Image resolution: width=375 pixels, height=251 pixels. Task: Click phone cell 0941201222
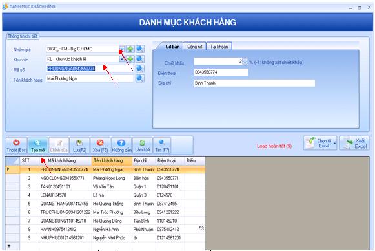click(x=168, y=212)
